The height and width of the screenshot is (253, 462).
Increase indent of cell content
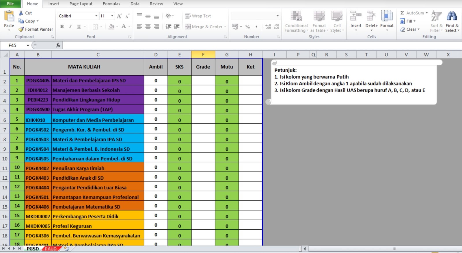point(177,27)
